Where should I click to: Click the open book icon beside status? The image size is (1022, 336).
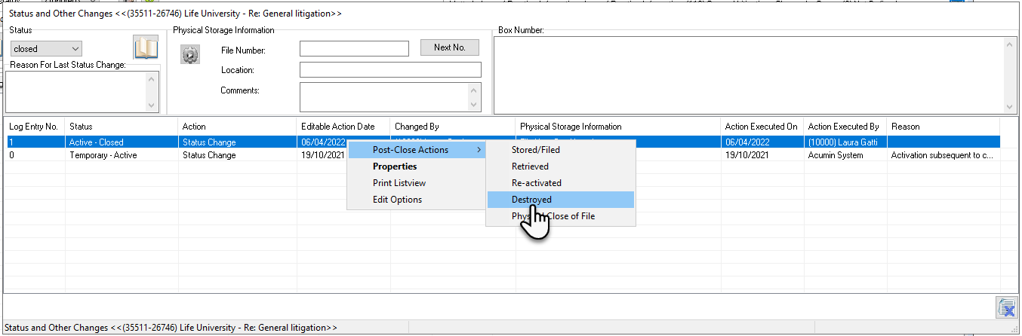pyautogui.click(x=146, y=48)
